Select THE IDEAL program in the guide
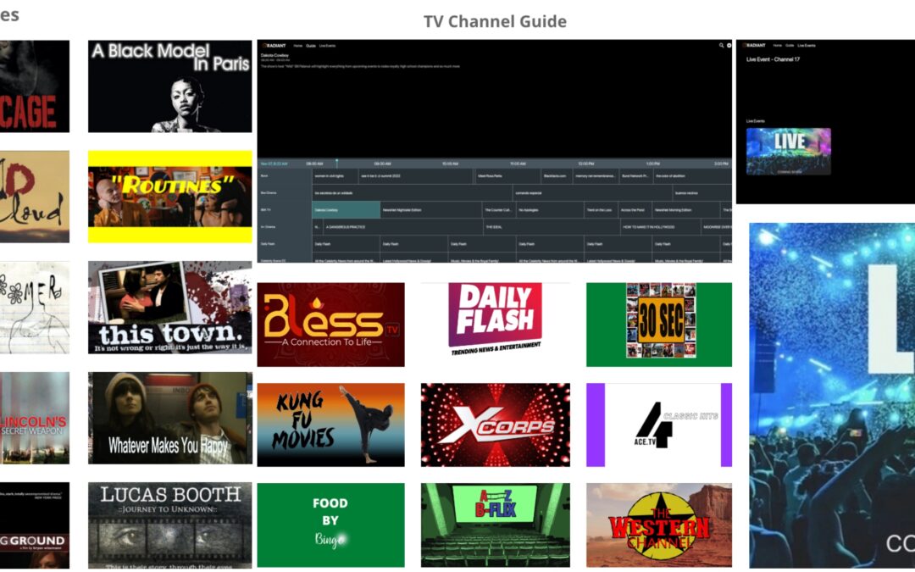This screenshot has width=915, height=572. 551,226
